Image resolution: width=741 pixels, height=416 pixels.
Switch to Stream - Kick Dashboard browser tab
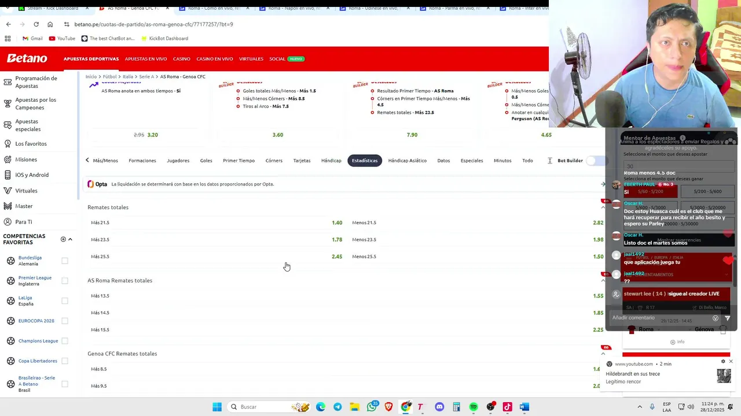pos(52,8)
